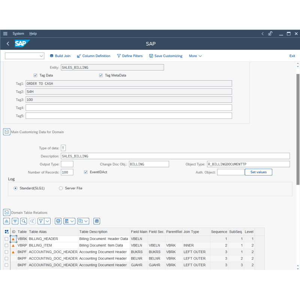Viewport: 300px width, 300px height.
Task: Click the Entity input field
Action: point(112,67)
